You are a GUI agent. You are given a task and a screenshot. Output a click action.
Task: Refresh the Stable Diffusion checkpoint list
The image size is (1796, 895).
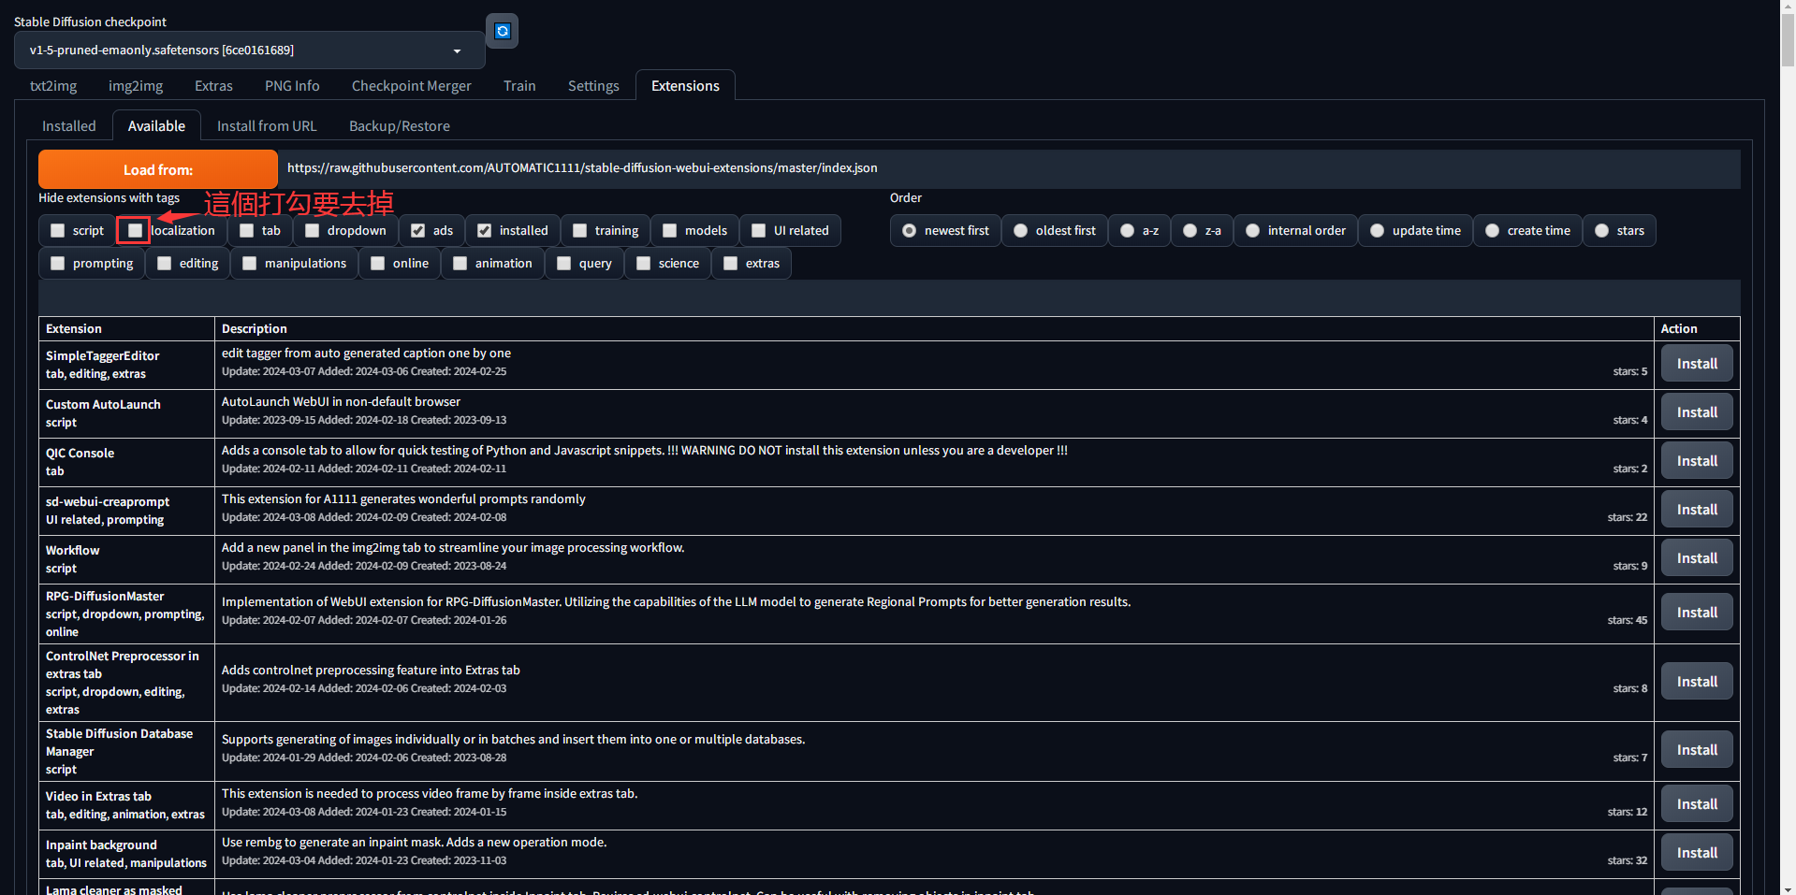[x=503, y=31]
